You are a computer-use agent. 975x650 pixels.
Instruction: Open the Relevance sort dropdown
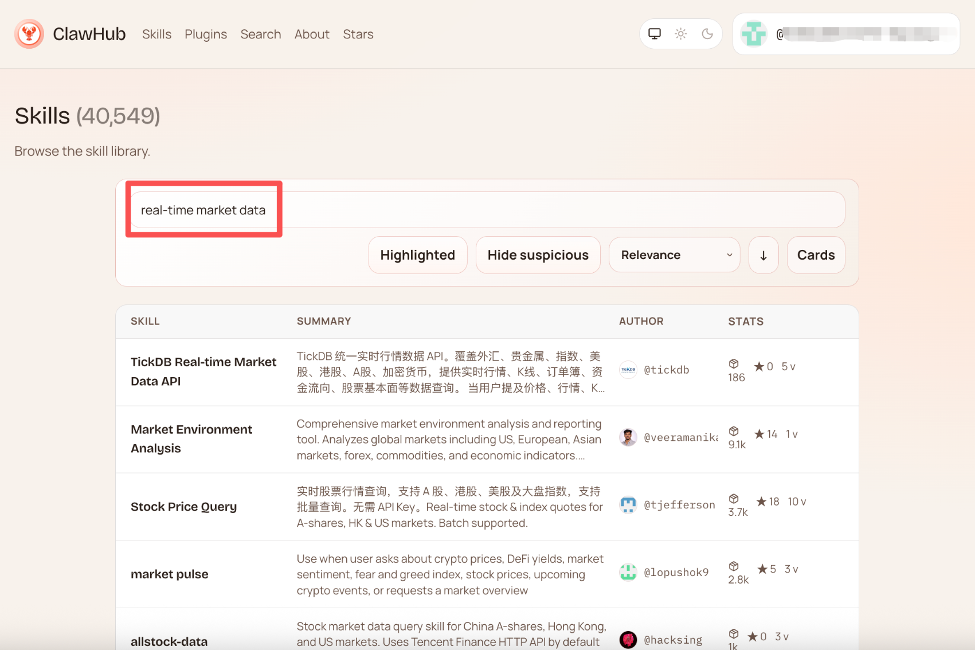point(675,255)
